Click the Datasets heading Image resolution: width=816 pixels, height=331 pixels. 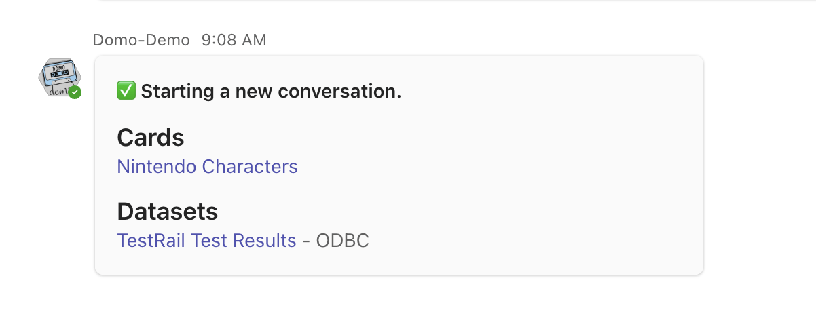point(168,212)
